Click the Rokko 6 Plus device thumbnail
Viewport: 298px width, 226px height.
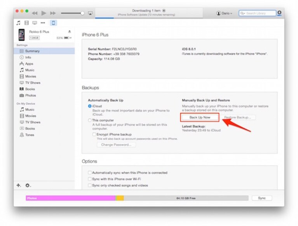[21, 35]
